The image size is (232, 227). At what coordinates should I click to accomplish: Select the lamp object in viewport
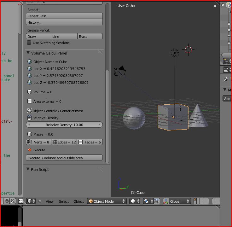(175, 53)
